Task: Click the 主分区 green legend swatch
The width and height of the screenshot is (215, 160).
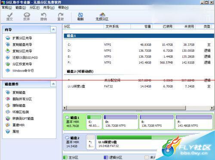Action: tap(65, 157)
